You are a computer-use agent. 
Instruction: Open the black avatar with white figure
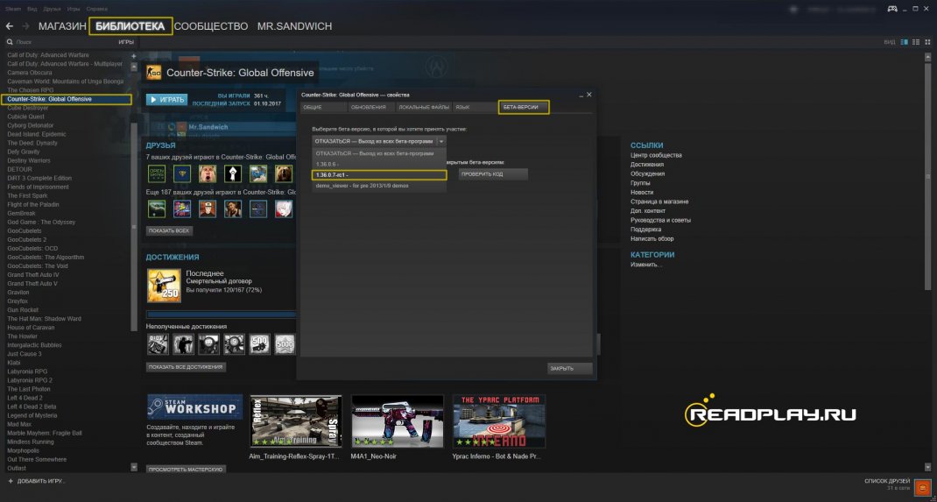coord(233,173)
